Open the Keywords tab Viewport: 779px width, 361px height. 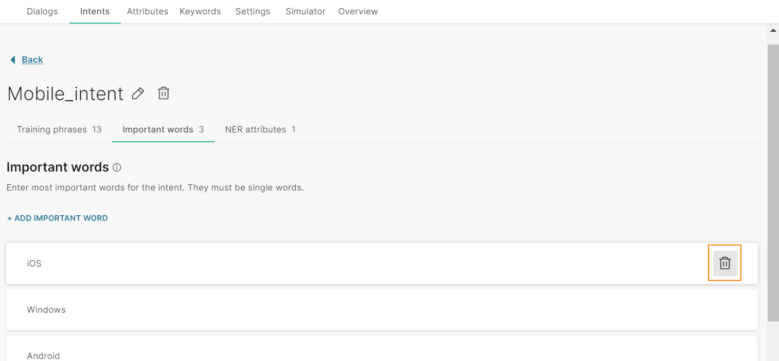point(200,11)
